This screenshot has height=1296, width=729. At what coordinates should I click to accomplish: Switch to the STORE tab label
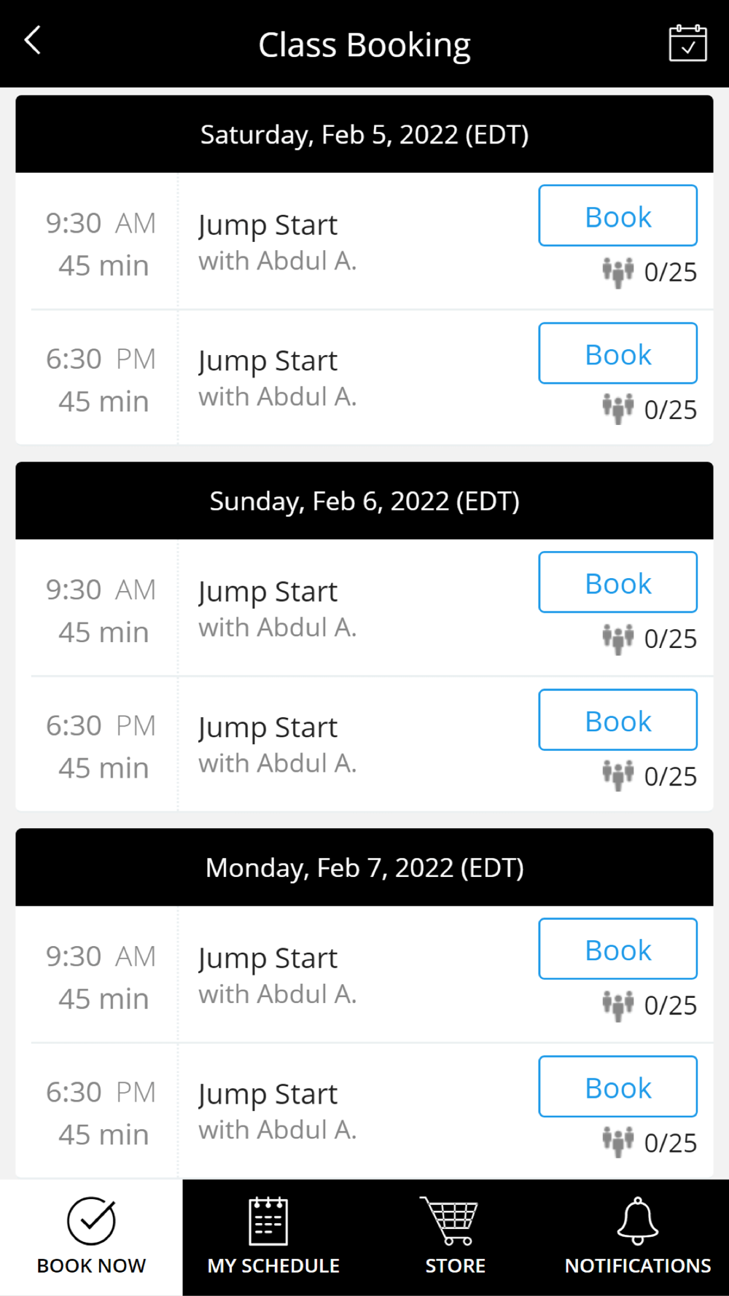pos(455,1266)
